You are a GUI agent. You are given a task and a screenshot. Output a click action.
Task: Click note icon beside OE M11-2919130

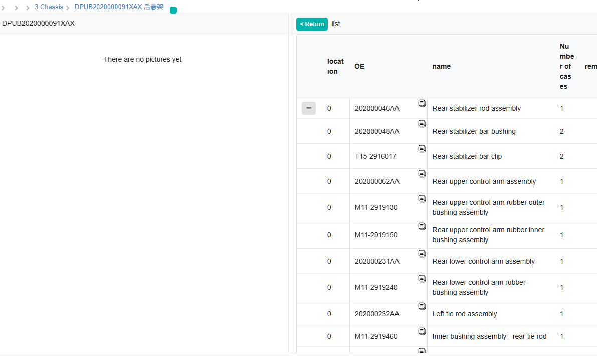(x=422, y=199)
